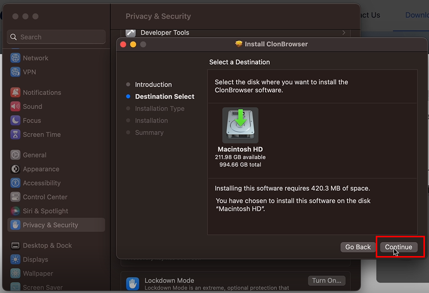Click the Developer Tools row label
Screen dimensions: 429x293
[165, 32]
